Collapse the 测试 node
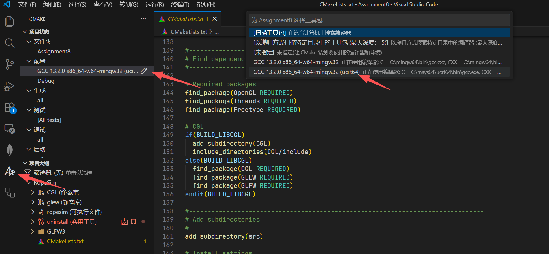The image size is (549, 254). pos(29,110)
